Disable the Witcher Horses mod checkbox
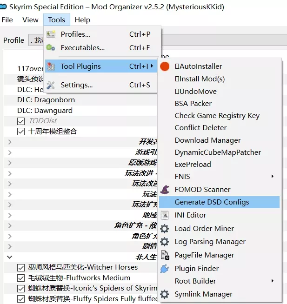 coord(21,268)
